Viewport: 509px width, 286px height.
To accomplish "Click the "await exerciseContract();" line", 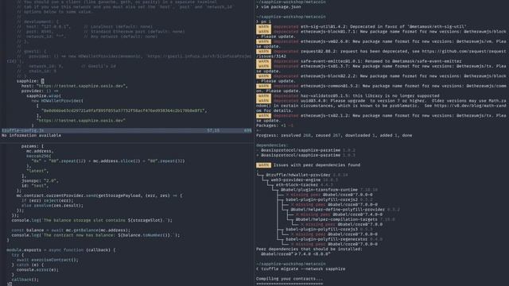I will point(48,260).
